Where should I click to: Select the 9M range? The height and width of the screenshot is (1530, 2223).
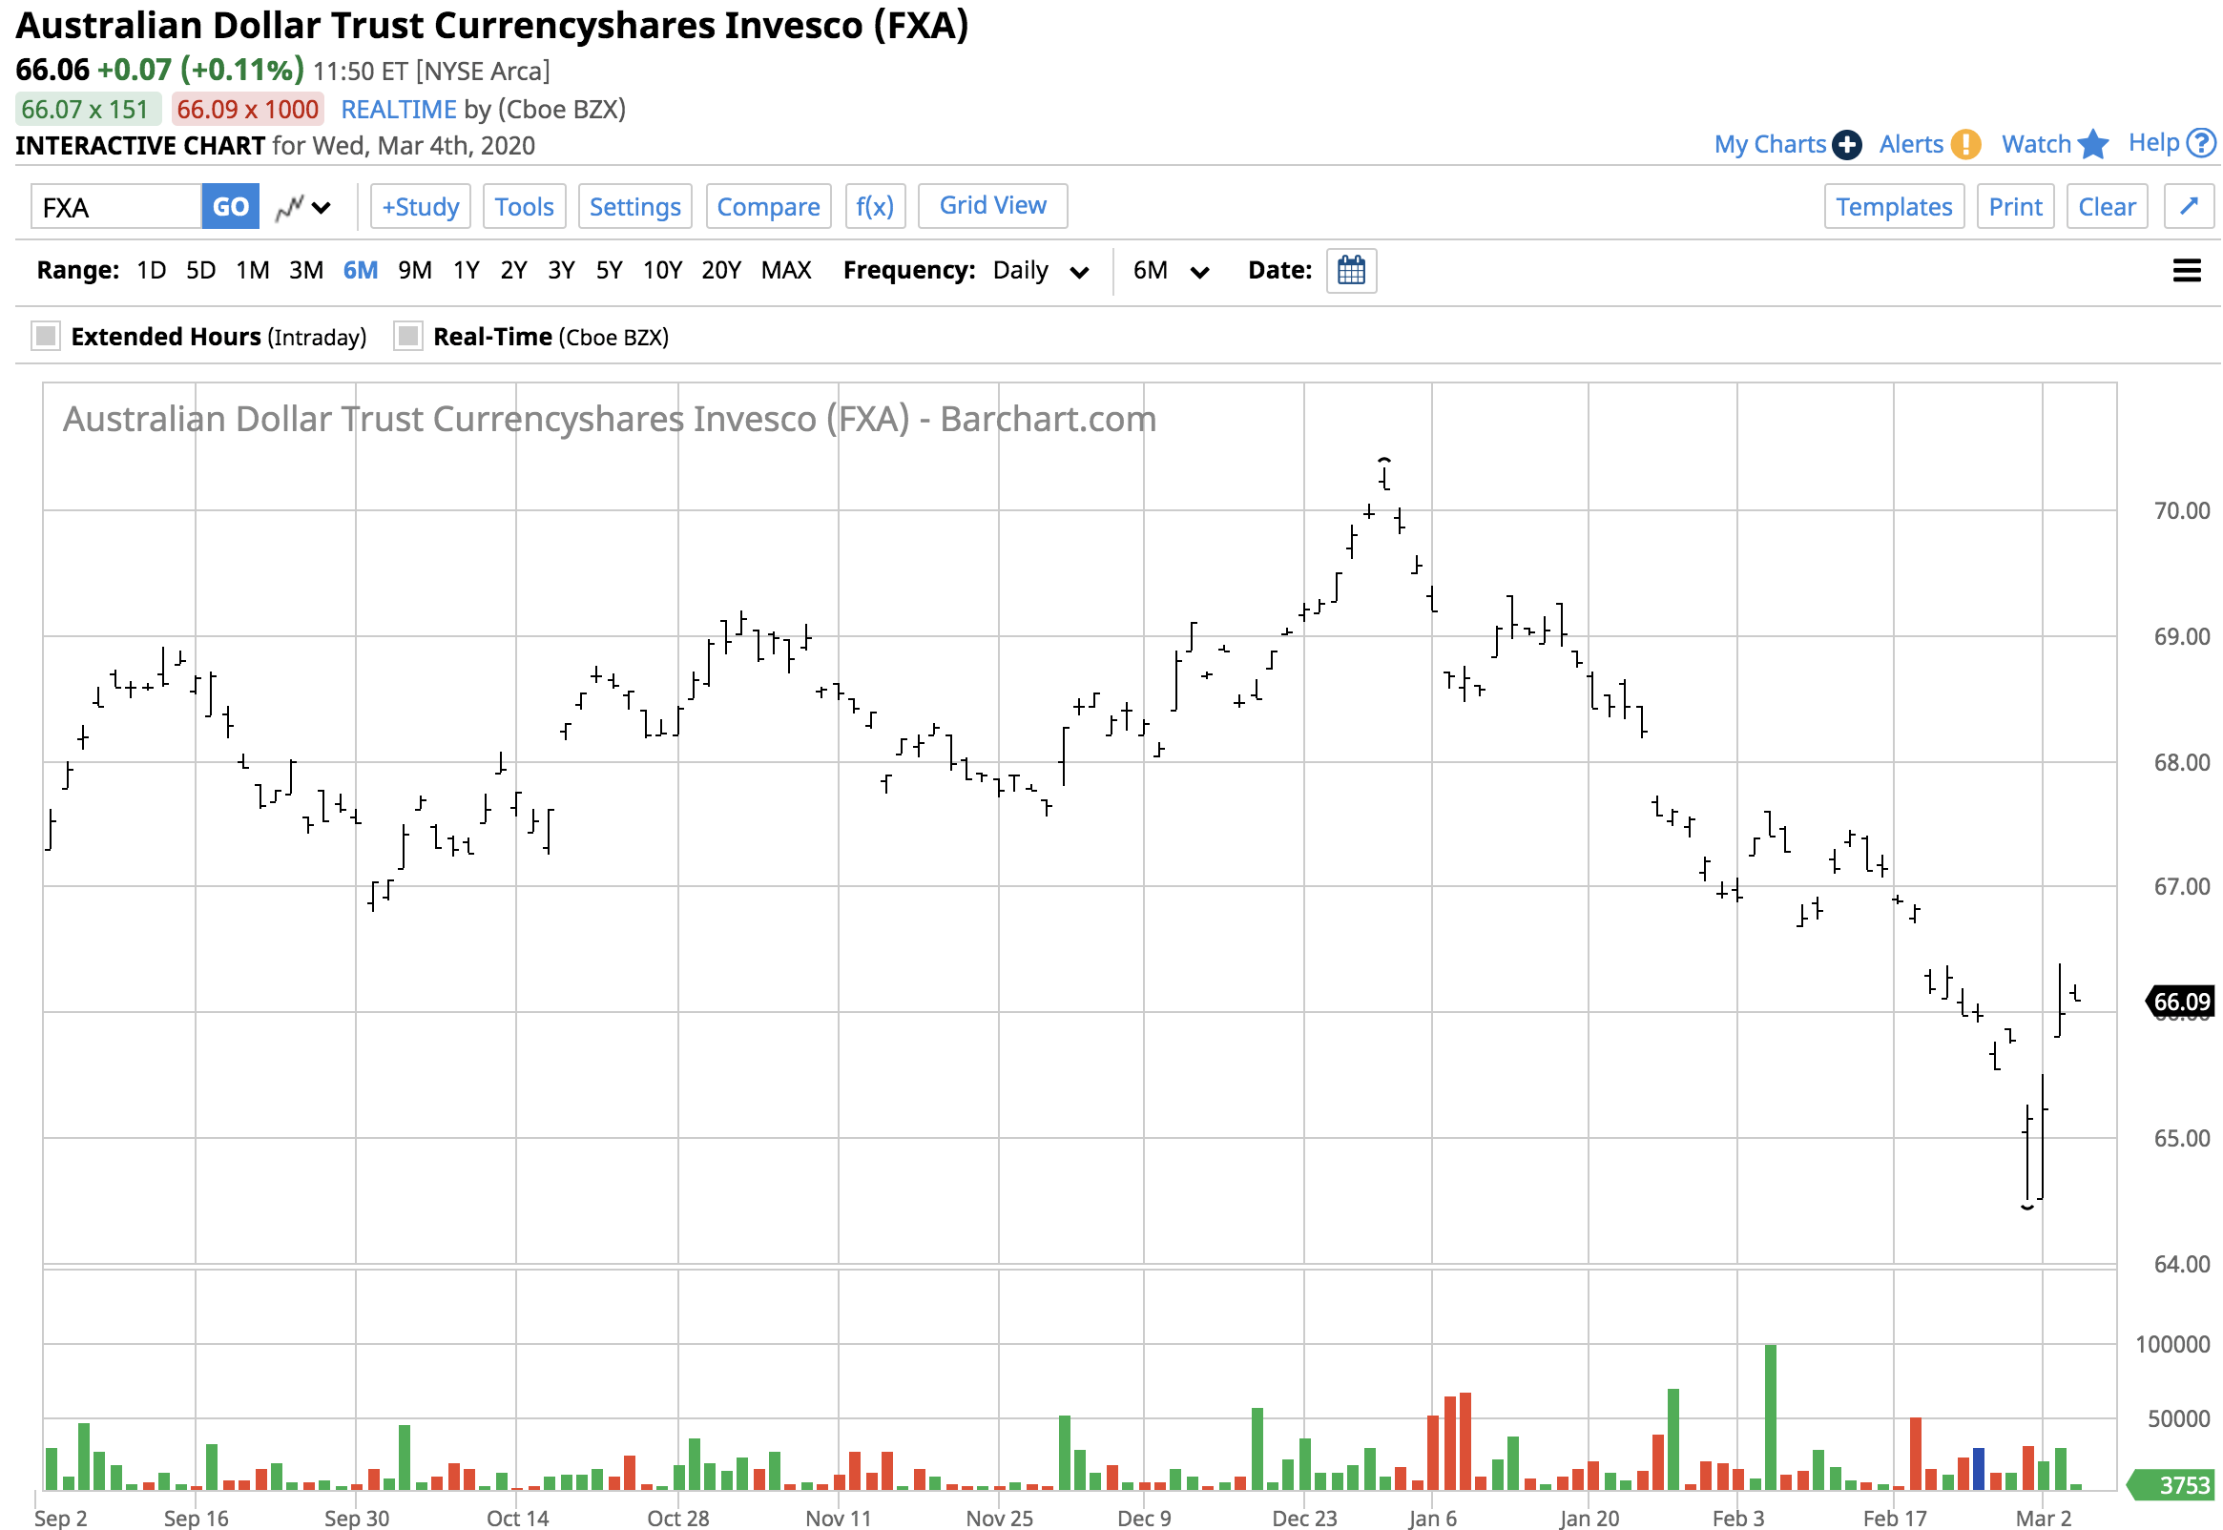[x=415, y=270]
